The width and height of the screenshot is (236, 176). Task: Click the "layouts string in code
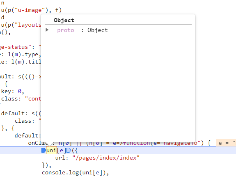pyautogui.click(x=28, y=25)
